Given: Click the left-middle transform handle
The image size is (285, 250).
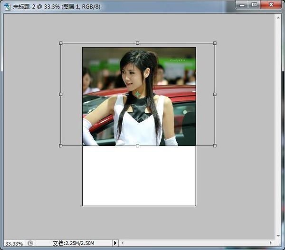Looking at the screenshot, I should pyautogui.click(x=61, y=94).
